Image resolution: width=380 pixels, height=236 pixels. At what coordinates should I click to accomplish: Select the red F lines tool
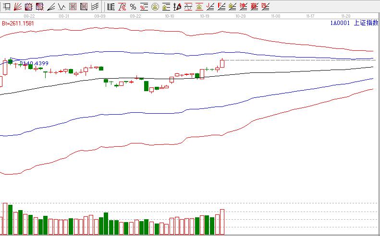pos(221,7)
